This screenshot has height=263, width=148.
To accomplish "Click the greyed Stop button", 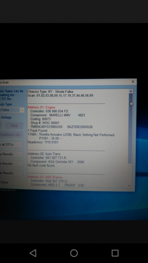I will point(14,126).
